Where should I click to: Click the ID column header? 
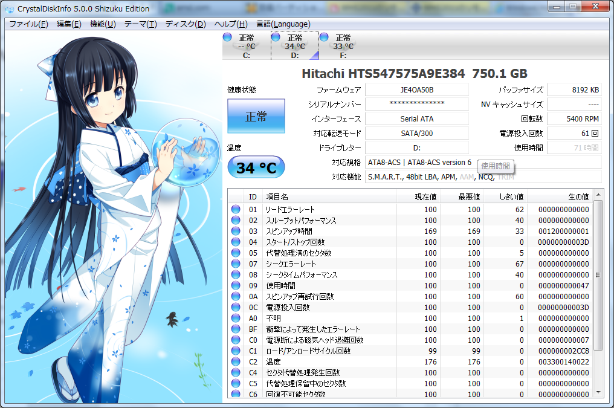tap(253, 196)
